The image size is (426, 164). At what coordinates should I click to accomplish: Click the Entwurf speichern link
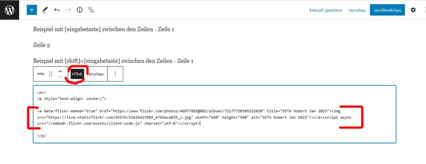[326, 10]
